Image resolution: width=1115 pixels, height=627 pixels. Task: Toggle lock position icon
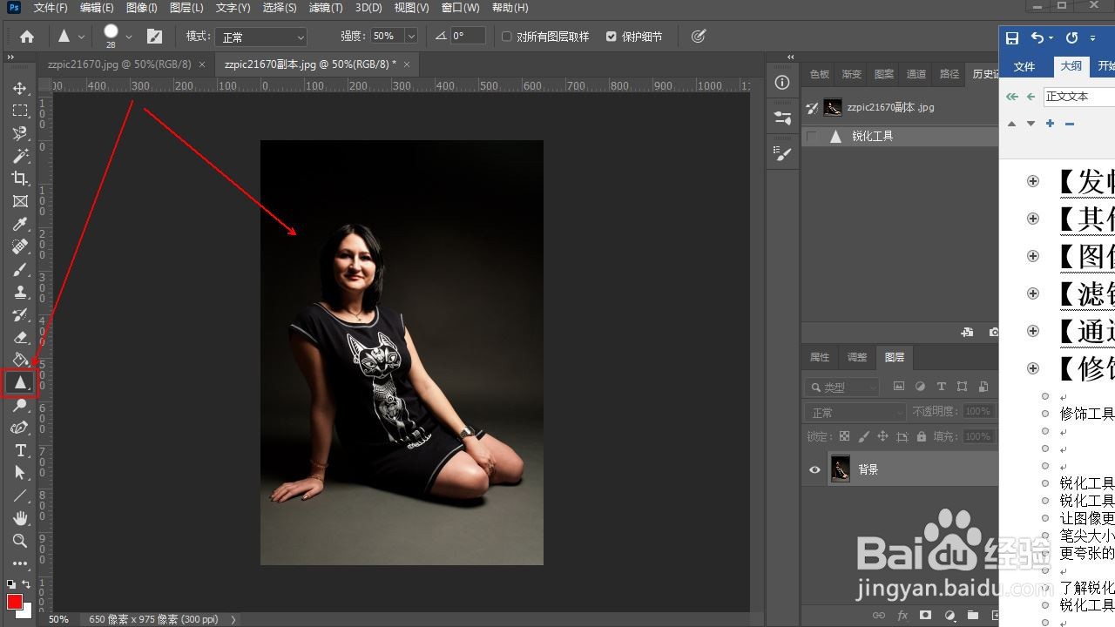pyautogui.click(x=882, y=436)
